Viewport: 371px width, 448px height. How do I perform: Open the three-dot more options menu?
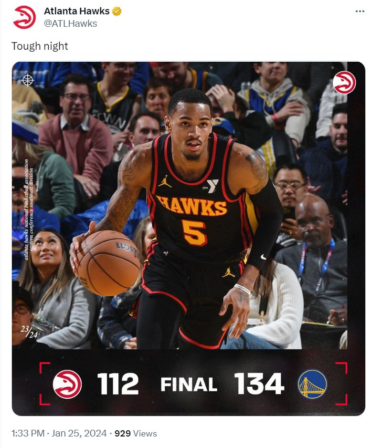pyautogui.click(x=360, y=11)
